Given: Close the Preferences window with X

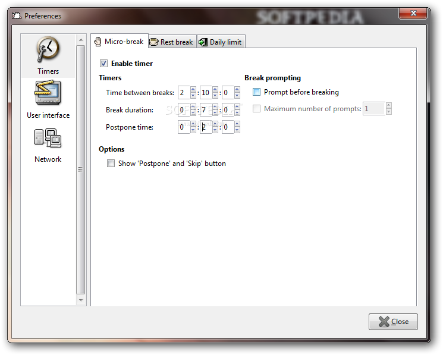Looking at the screenshot, I should tap(413, 13).
